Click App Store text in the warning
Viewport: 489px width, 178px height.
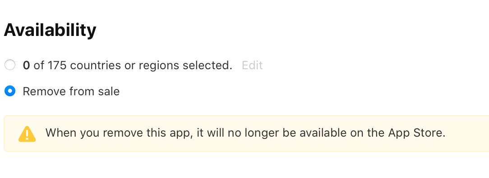pyautogui.click(x=417, y=133)
